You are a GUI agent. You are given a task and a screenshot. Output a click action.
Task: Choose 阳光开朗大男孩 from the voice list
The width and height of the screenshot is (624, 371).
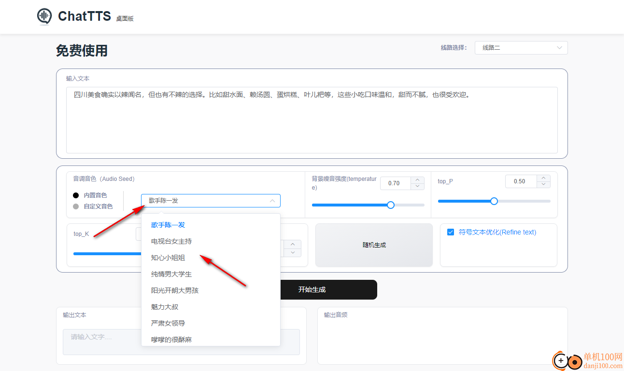[x=211, y=290]
